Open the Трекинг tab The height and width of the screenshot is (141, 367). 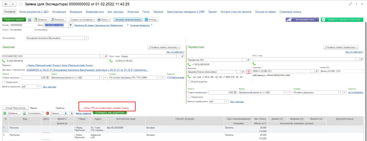[x=213, y=12]
